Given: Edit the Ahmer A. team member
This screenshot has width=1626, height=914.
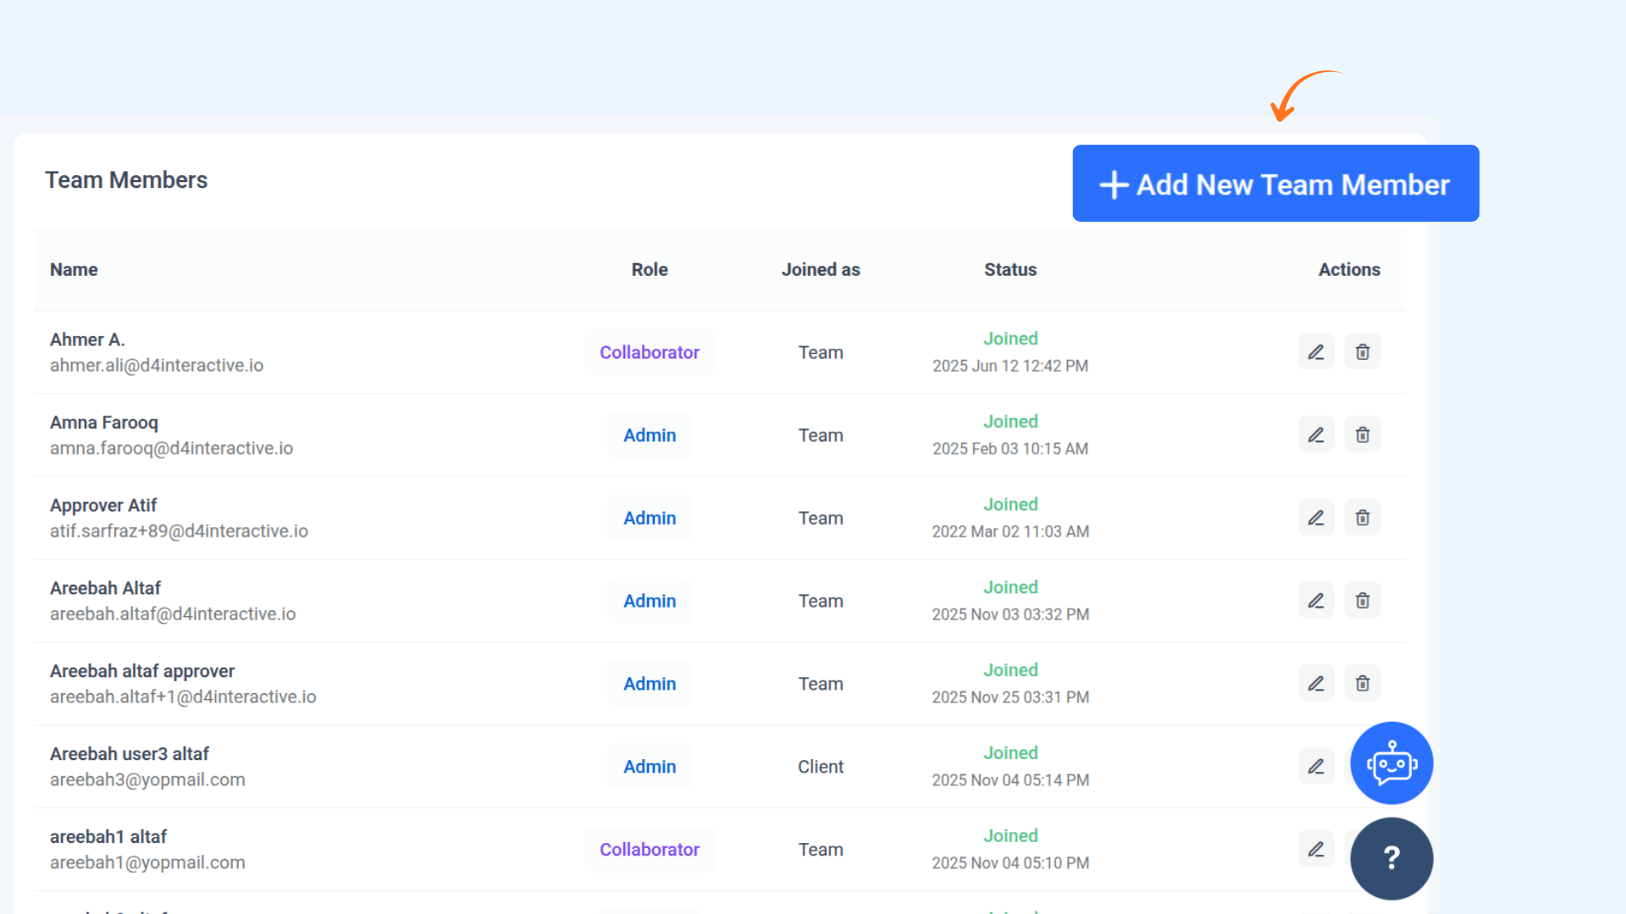Looking at the screenshot, I should [1316, 352].
